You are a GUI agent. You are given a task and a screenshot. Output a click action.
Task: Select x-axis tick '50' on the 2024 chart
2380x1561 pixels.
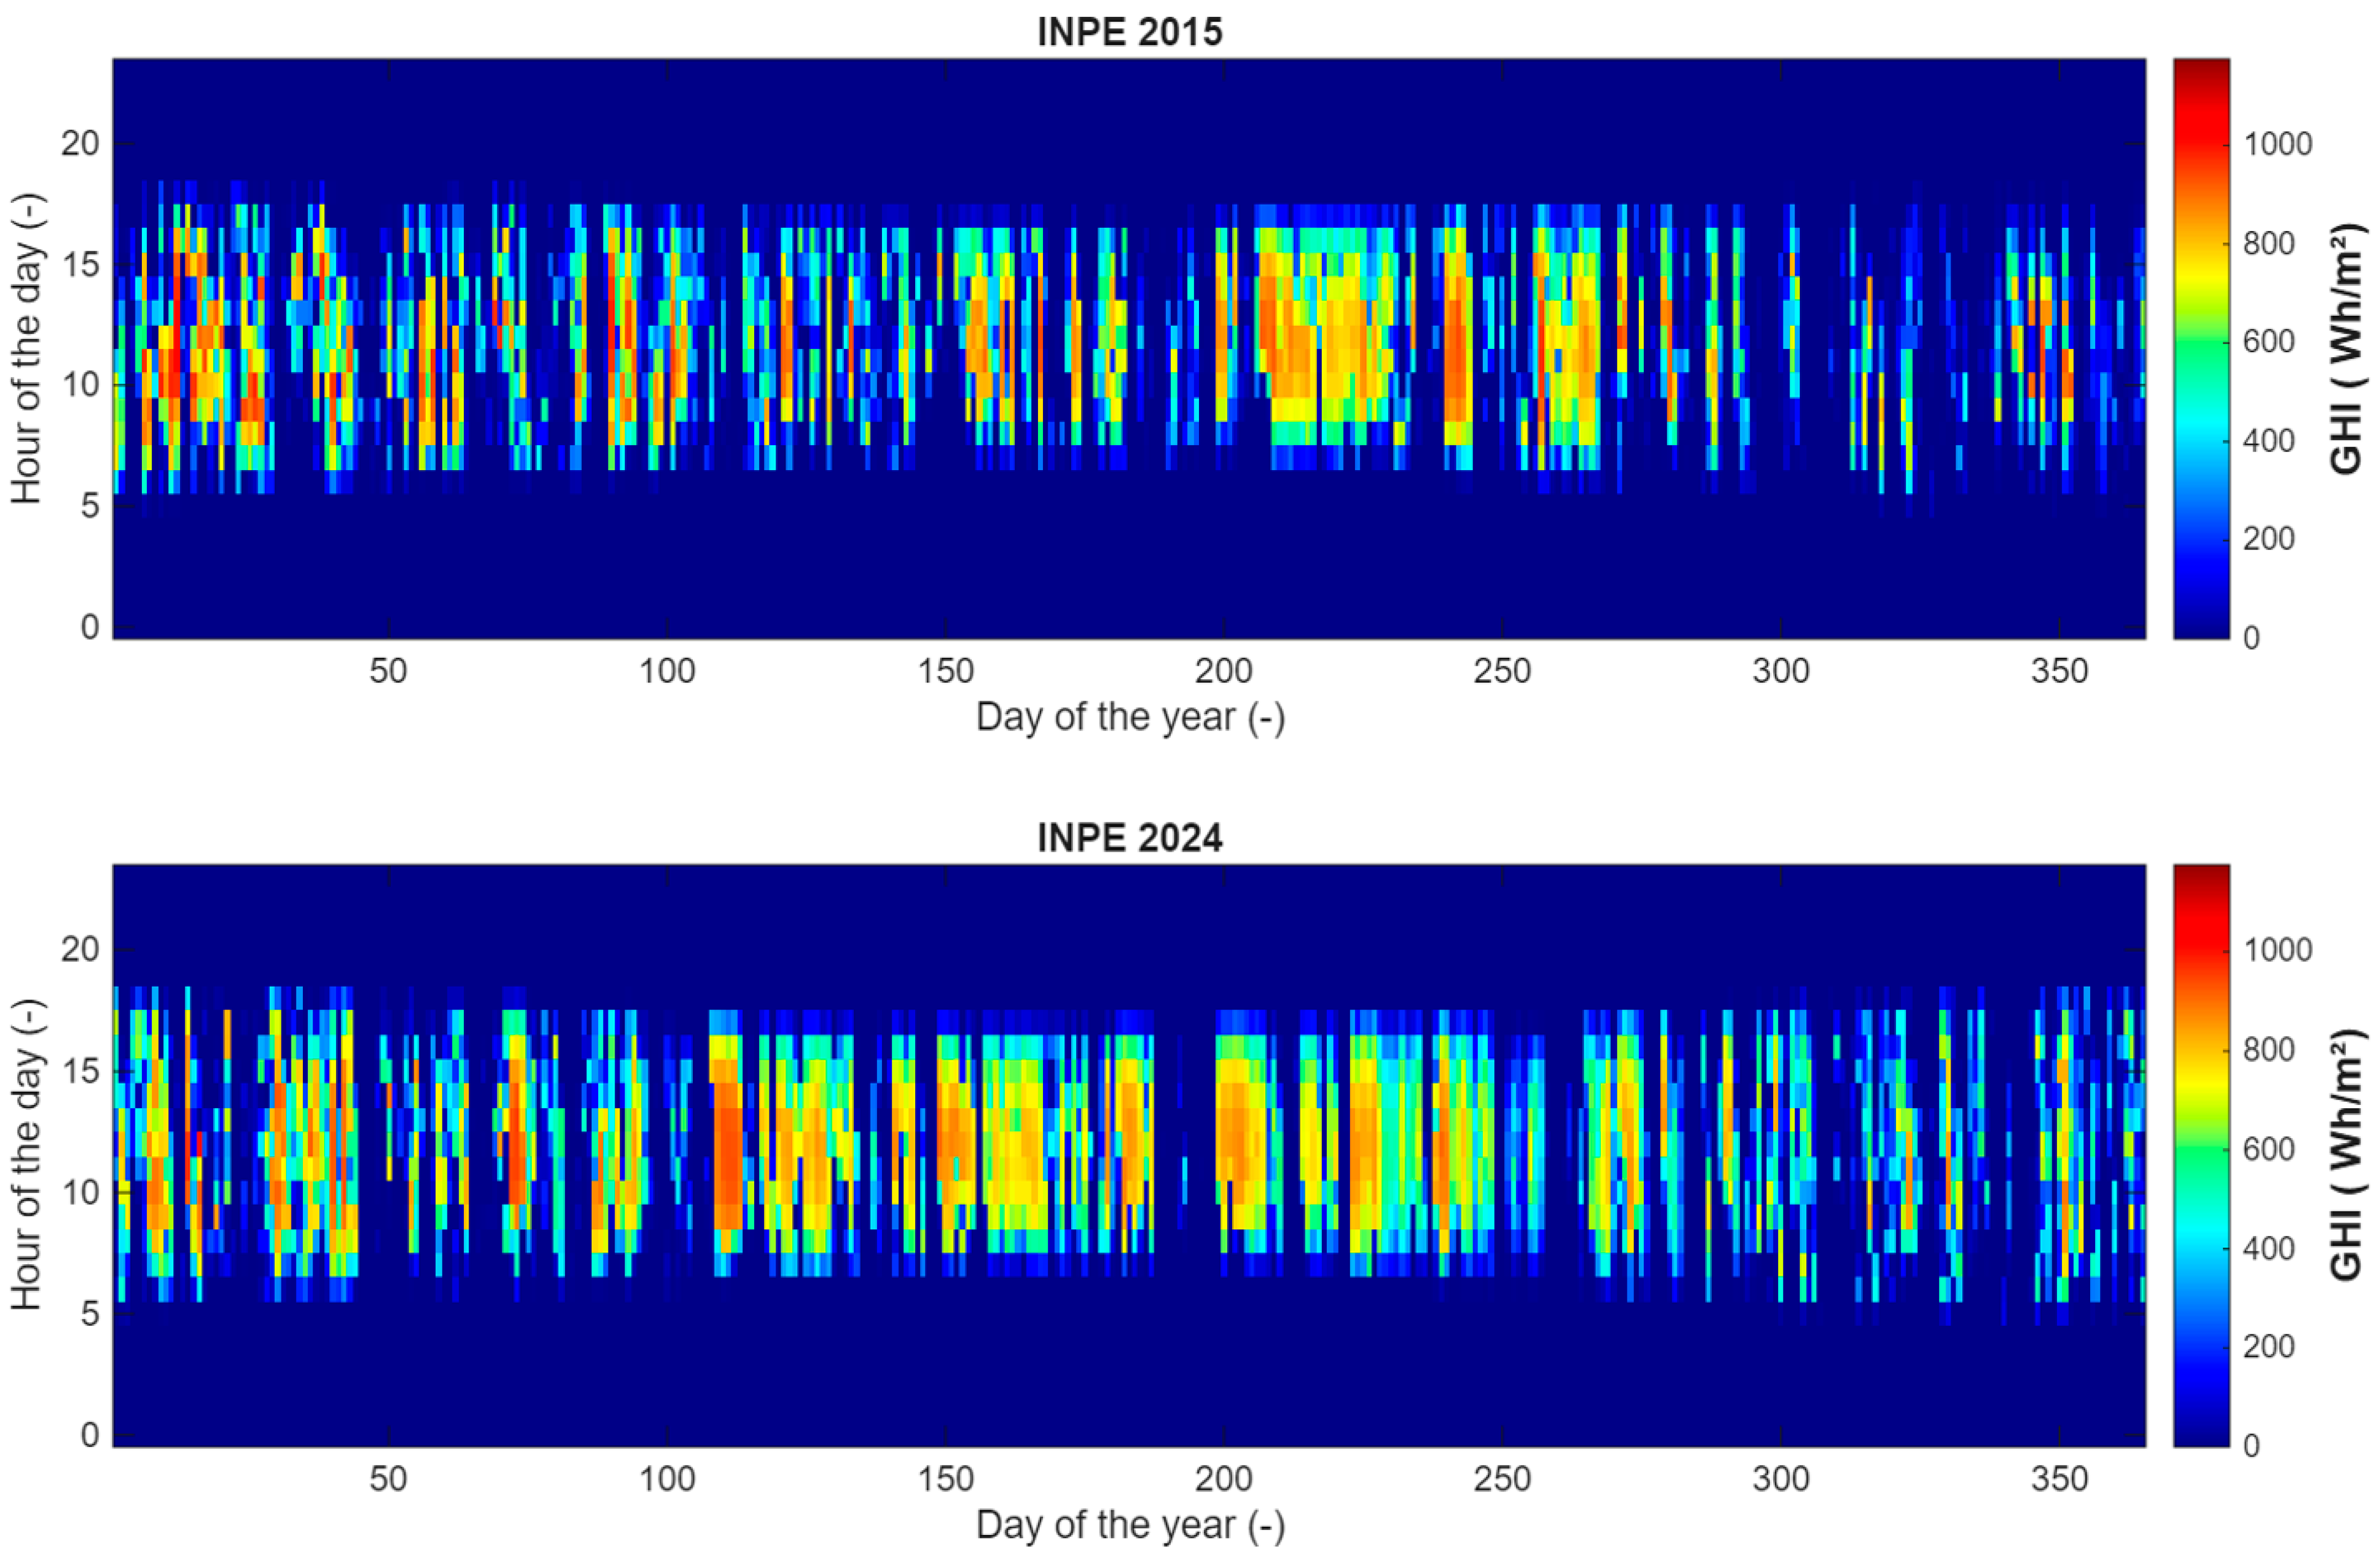(x=388, y=1478)
